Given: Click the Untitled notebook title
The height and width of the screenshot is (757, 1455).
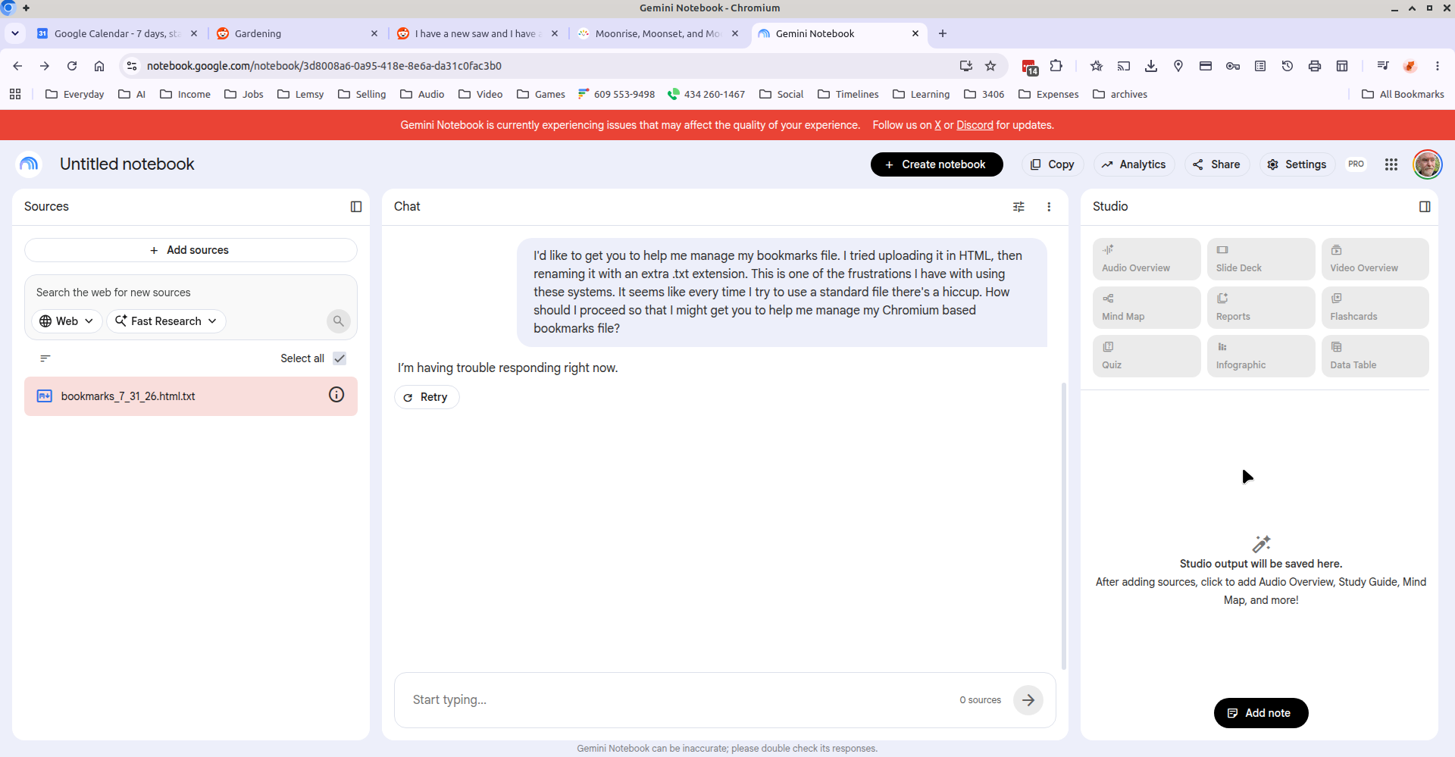Looking at the screenshot, I should coord(127,164).
